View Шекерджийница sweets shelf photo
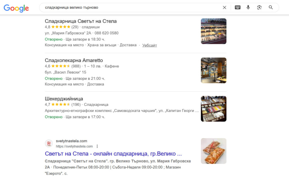Screen dimensions: 289x179 [214, 109]
